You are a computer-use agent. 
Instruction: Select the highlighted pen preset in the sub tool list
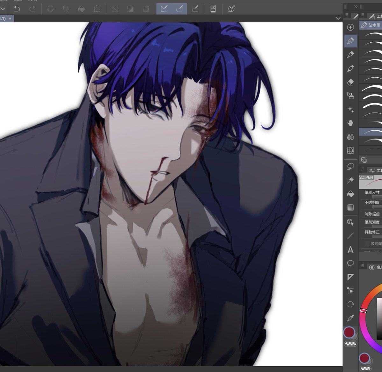(371, 132)
